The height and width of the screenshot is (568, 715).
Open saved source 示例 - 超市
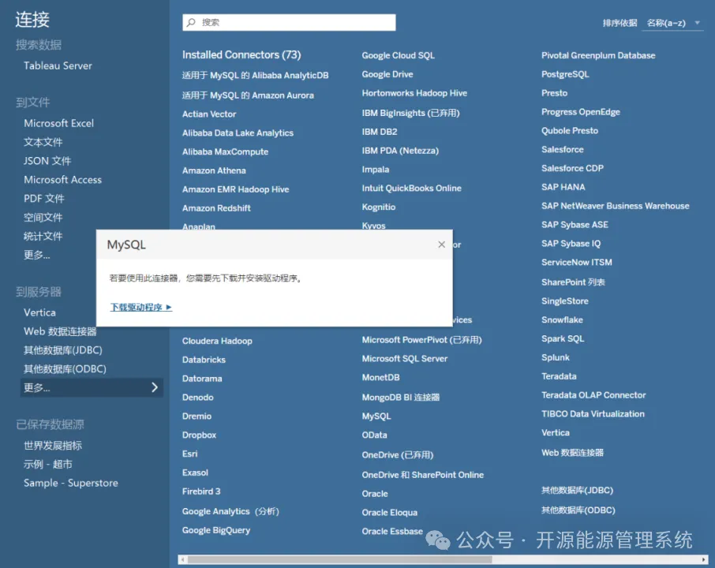pyautogui.click(x=48, y=464)
